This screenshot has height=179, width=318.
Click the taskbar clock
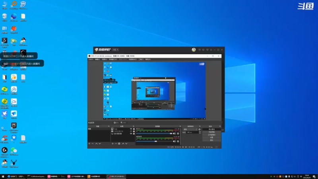[307, 176]
